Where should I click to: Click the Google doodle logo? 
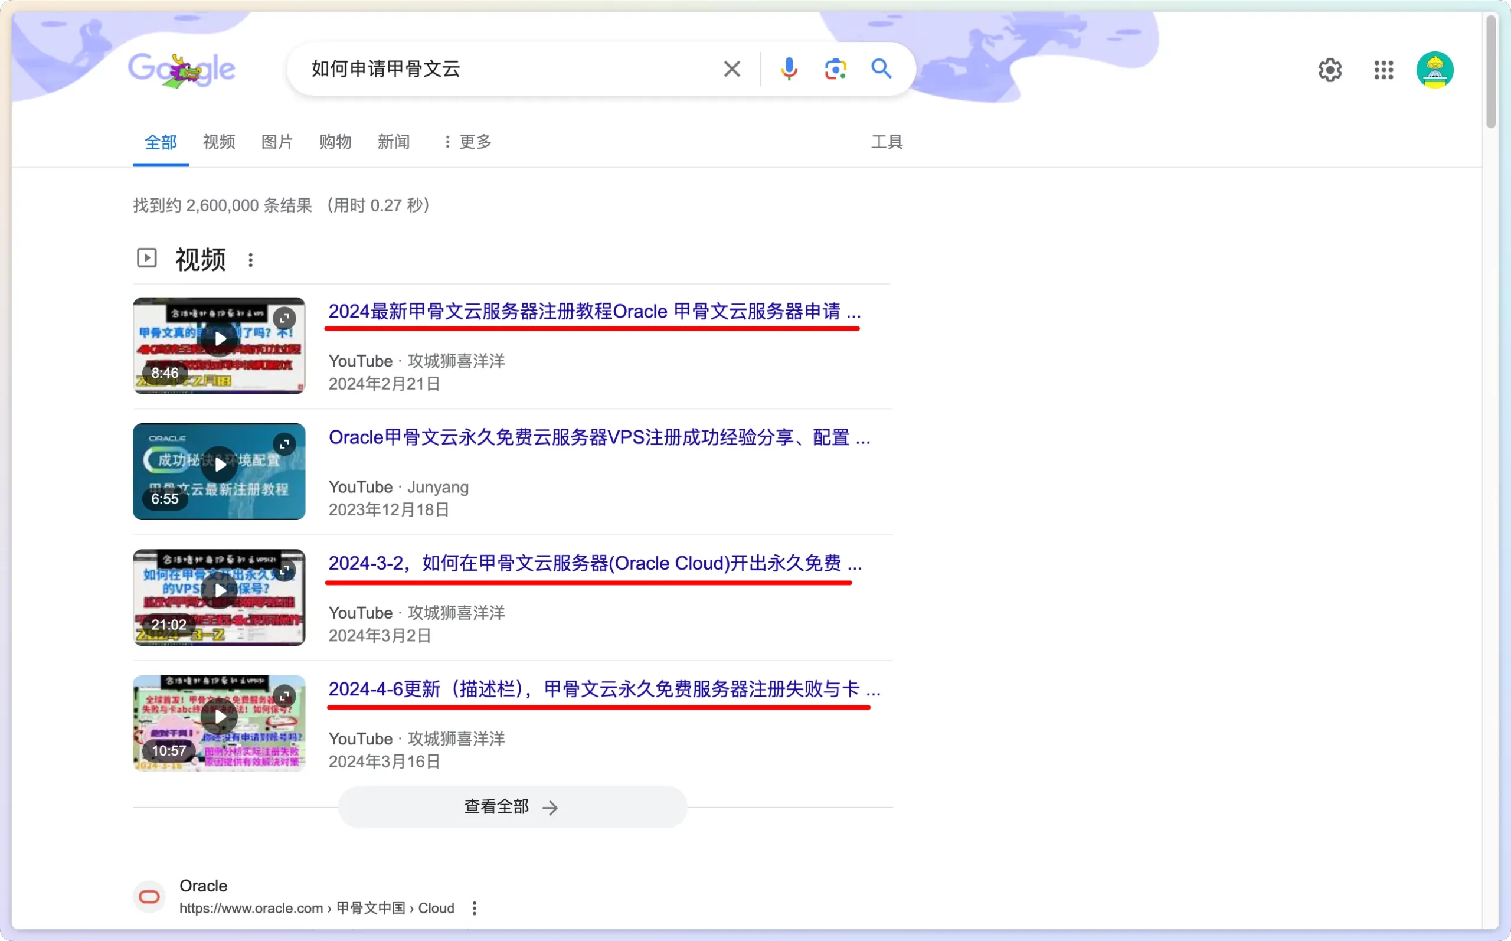[182, 70]
